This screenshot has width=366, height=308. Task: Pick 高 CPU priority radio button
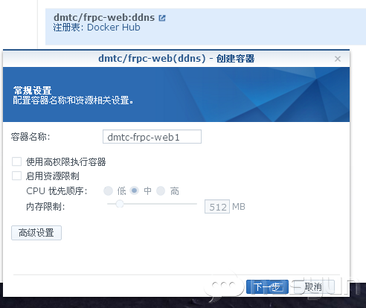click(161, 191)
